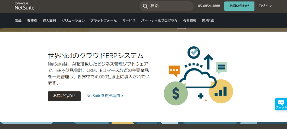Viewport: 287px width, 129px height.
Task: Click phone number 03-6834-4888
Action: 209,6
